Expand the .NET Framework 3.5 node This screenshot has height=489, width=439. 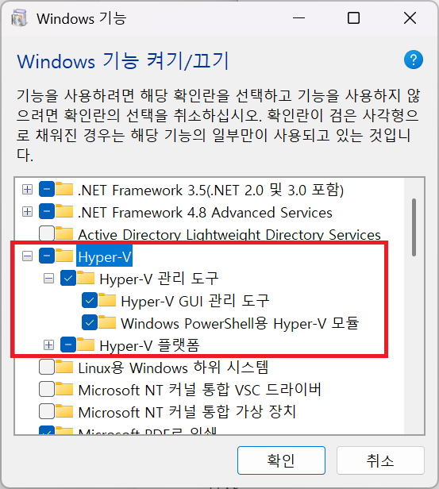[28, 189]
